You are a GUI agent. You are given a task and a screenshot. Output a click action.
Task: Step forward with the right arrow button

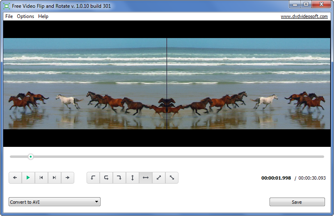coord(68,178)
